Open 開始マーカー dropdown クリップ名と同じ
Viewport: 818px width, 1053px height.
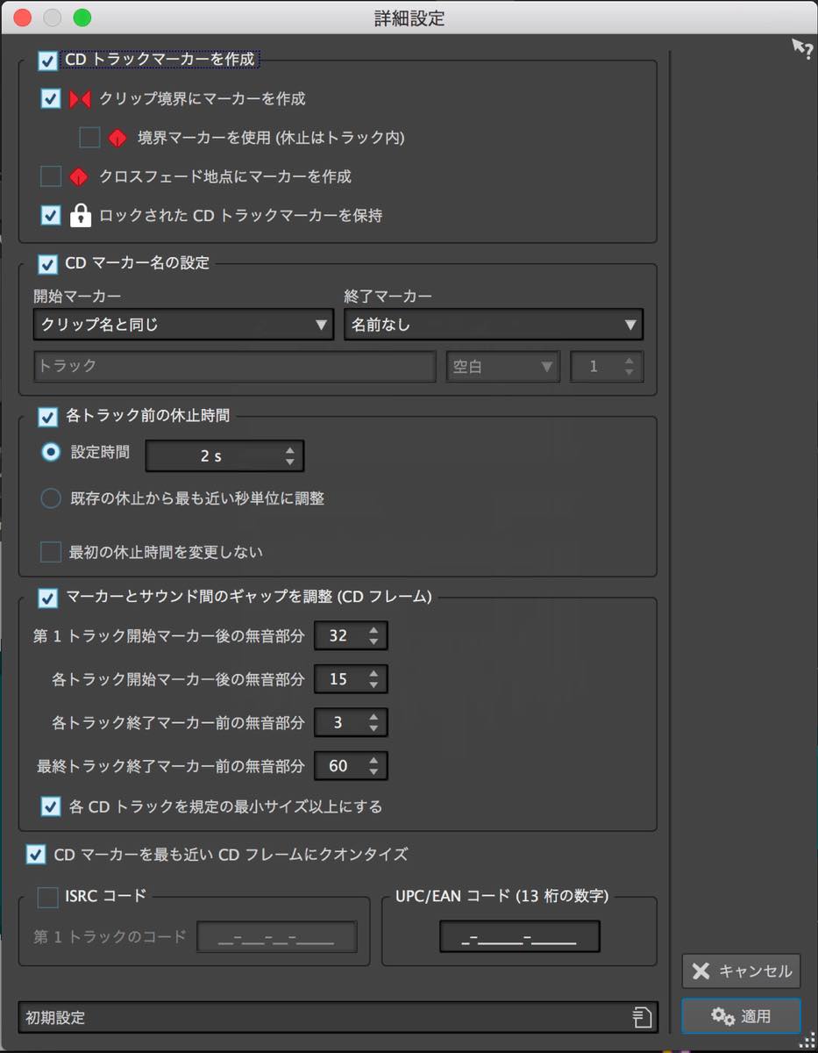point(183,325)
